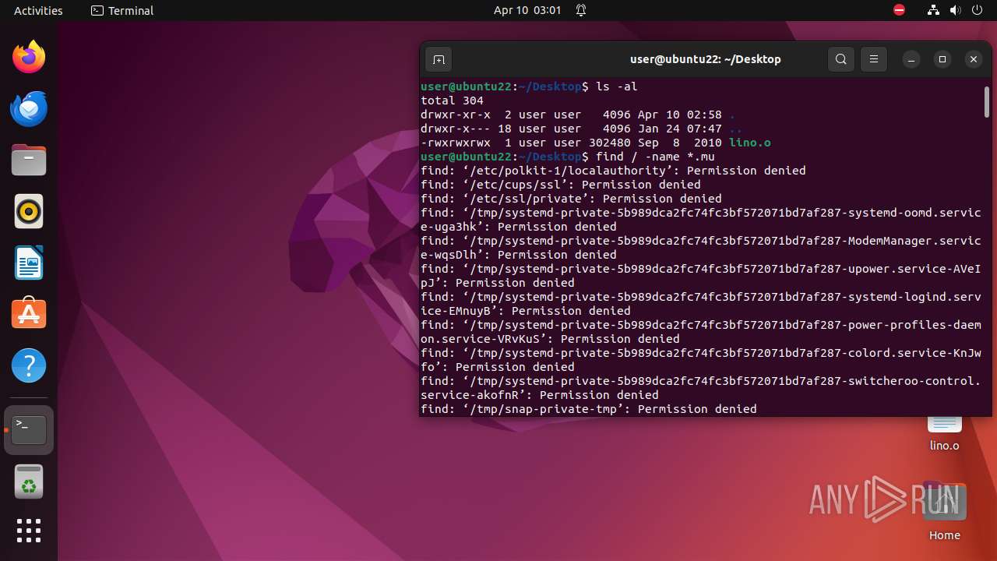Click the 'find / -name *.mu' command text
The image size is (997, 561).
pos(655,157)
